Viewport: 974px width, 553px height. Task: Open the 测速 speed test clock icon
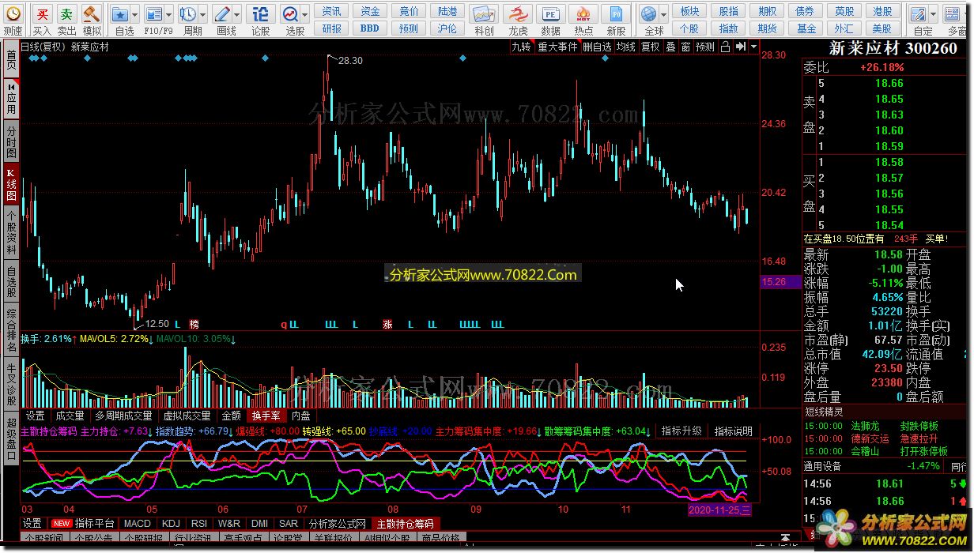point(13,15)
